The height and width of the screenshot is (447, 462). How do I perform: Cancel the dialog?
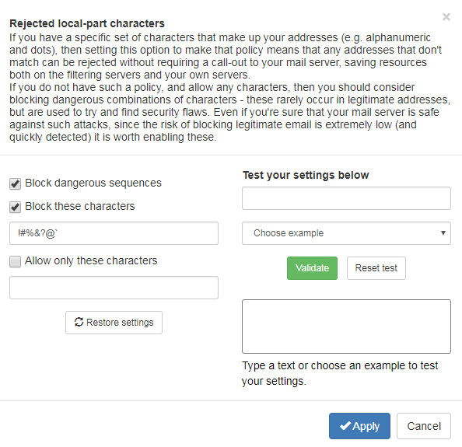point(424,426)
